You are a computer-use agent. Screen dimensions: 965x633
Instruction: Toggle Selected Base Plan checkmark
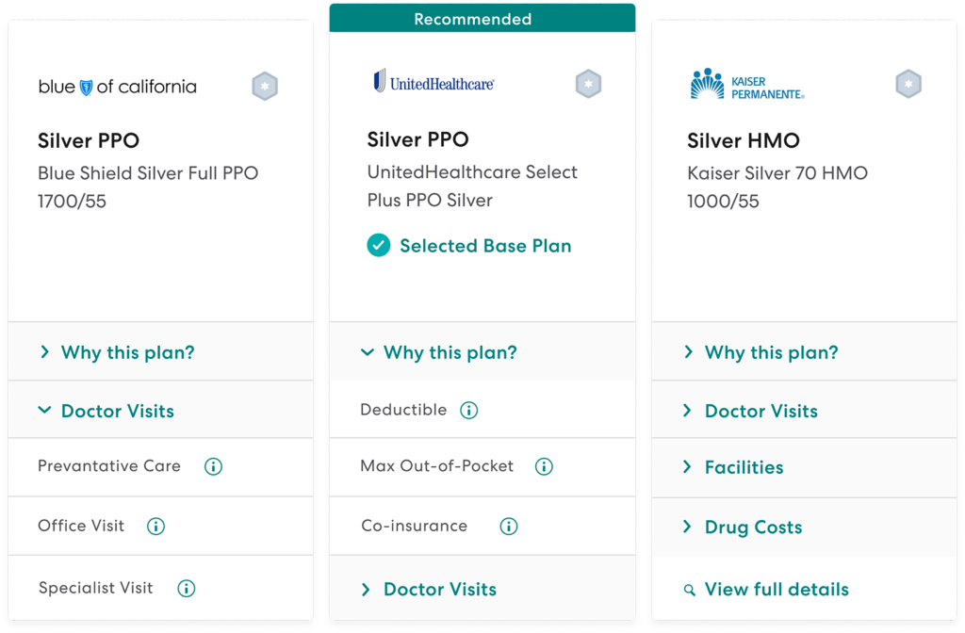[377, 245]
